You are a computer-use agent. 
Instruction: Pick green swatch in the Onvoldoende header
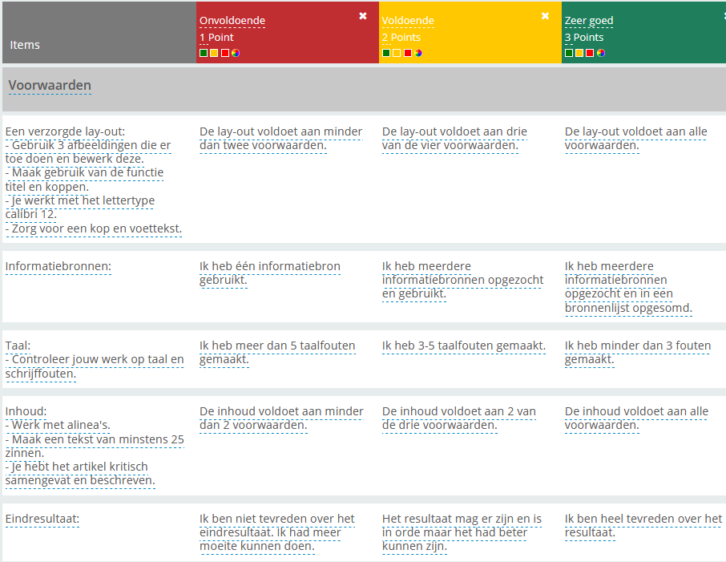pos(204,53)
